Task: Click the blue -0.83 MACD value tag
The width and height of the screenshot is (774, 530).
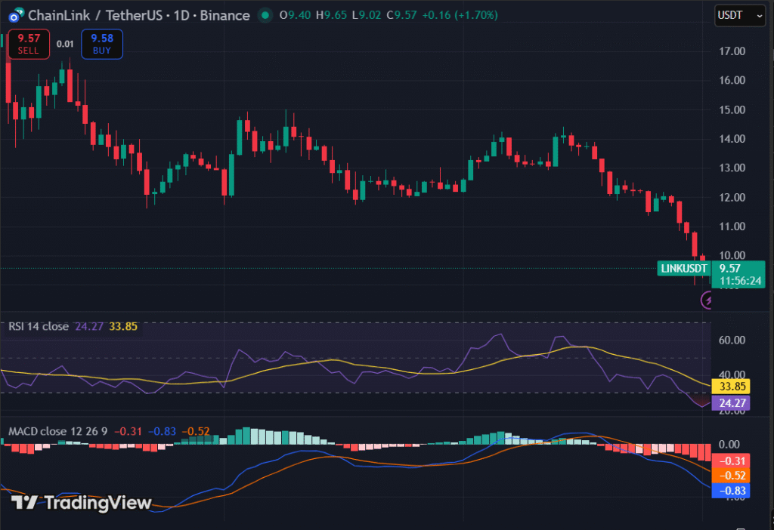Action: pos(733,491)
